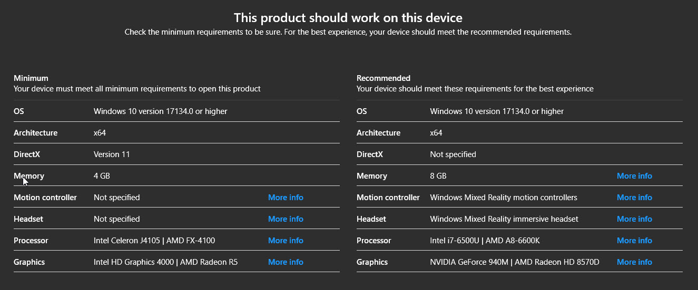Image resolution: width=698 pixels, height=290 pixels.
Task: Open More info for recommended 8 GB Memory
Action: [x=634, y=176]
